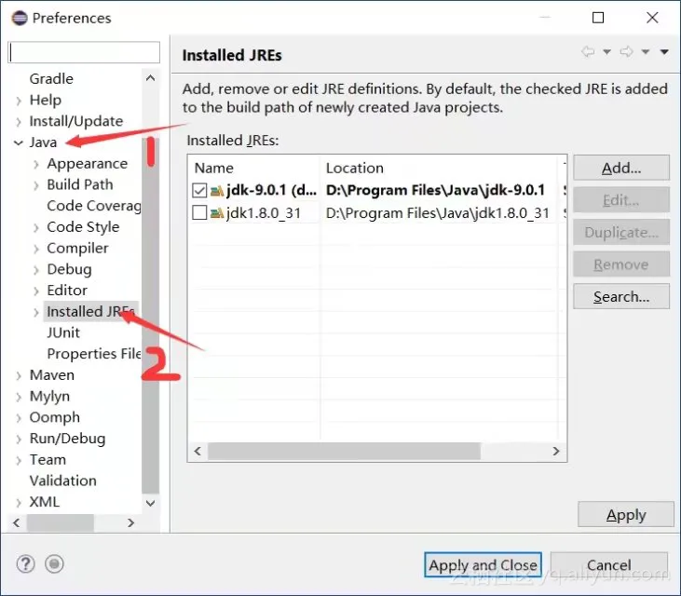
Task: Select Gradle in preferences tree
Action: 51,79
